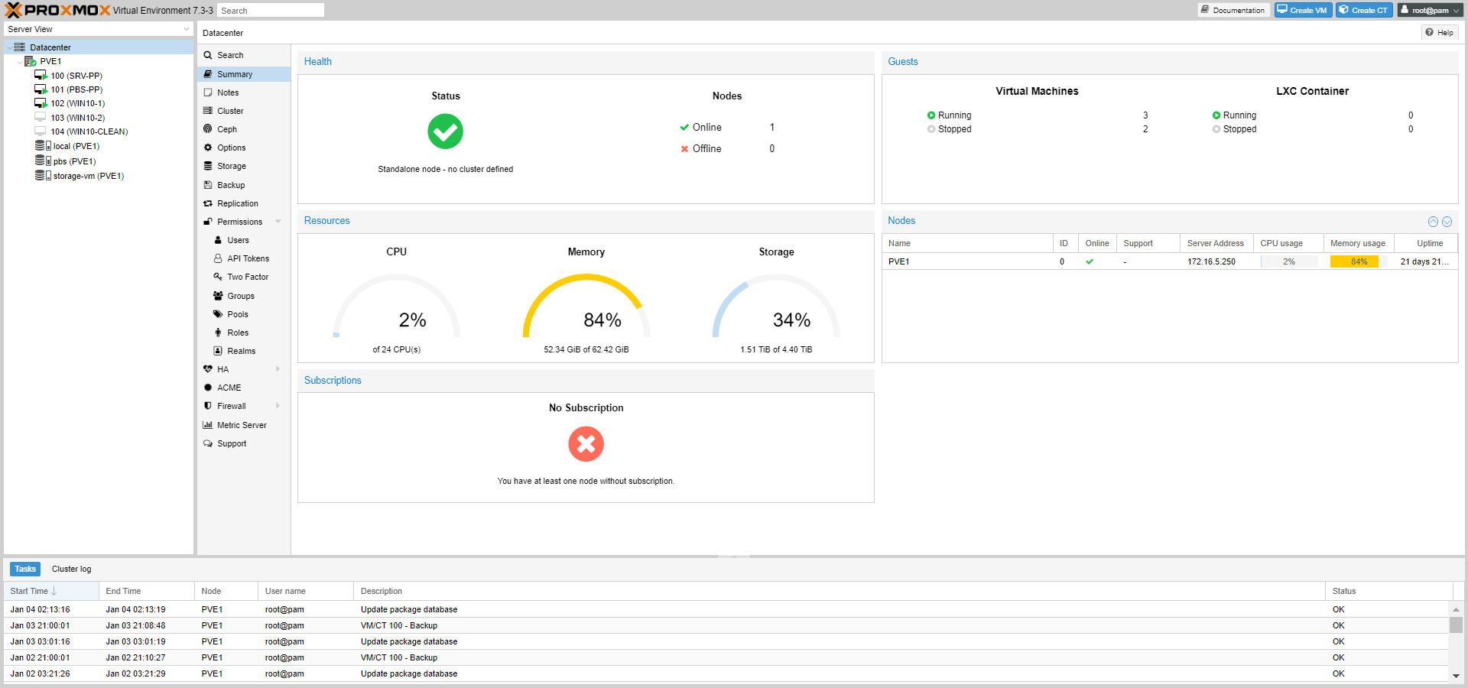The height and width of the screenshot is (688, 1468).
Task: Select the Jan 04 02:13:16 task row
Action: tap(726, 609)
